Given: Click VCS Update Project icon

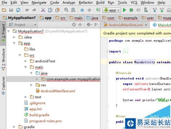Looking at the screenshot, I should (155, 10).
